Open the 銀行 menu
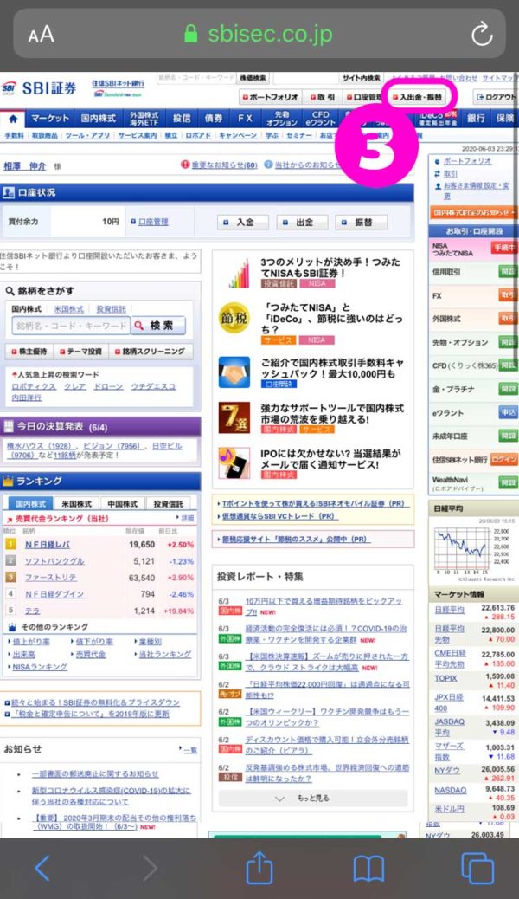This screenshot has height=899, width=519. 476,119
